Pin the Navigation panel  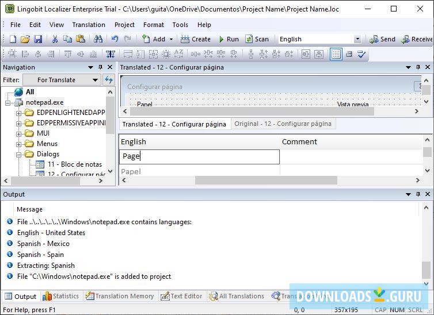(x=101, y=67)
